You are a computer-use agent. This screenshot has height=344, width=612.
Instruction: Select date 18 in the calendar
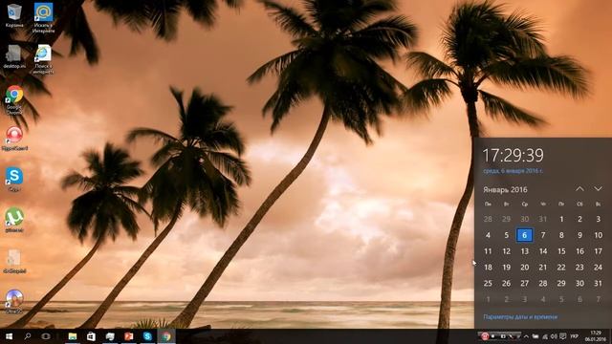click(x=488, y=268)
